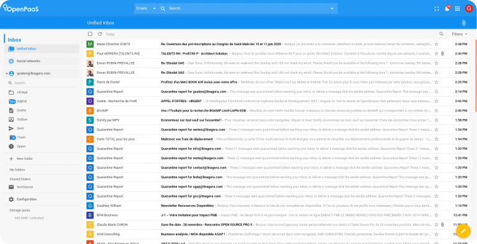Click Carte TOTAL avatar C

tap(89, 139)
